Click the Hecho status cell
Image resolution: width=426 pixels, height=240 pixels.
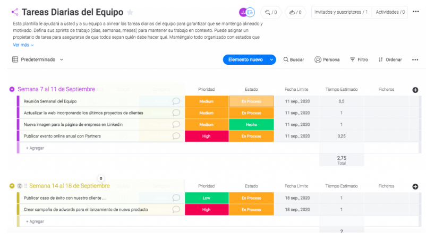tap(251, 124)
